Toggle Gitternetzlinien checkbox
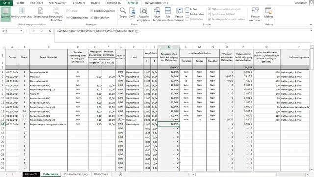The height and width of the screenshot is (177, 314). pyautogui.click(x=68, y=18)
